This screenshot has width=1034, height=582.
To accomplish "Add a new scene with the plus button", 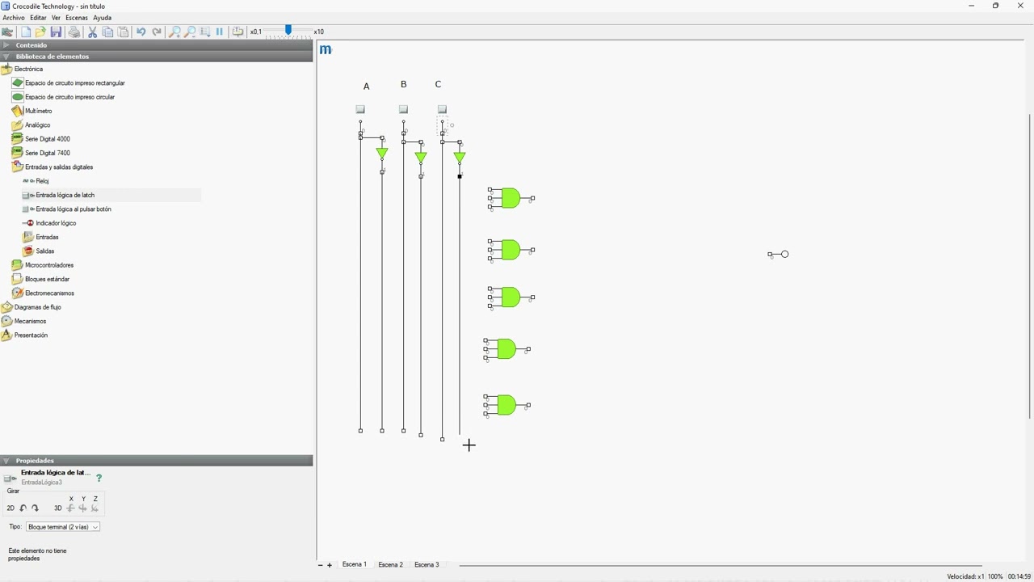I will [x=330, y=565].
